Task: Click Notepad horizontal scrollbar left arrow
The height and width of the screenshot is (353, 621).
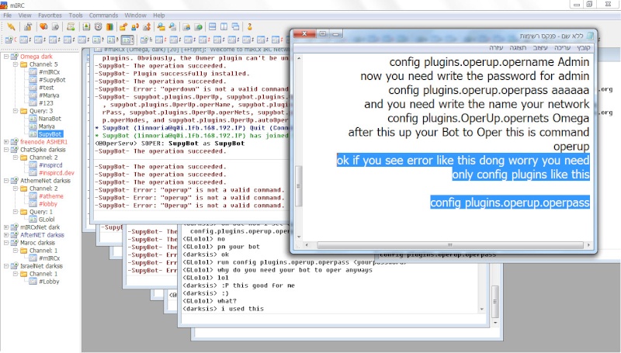Action: pyautogui.click(x=307, y=245)
